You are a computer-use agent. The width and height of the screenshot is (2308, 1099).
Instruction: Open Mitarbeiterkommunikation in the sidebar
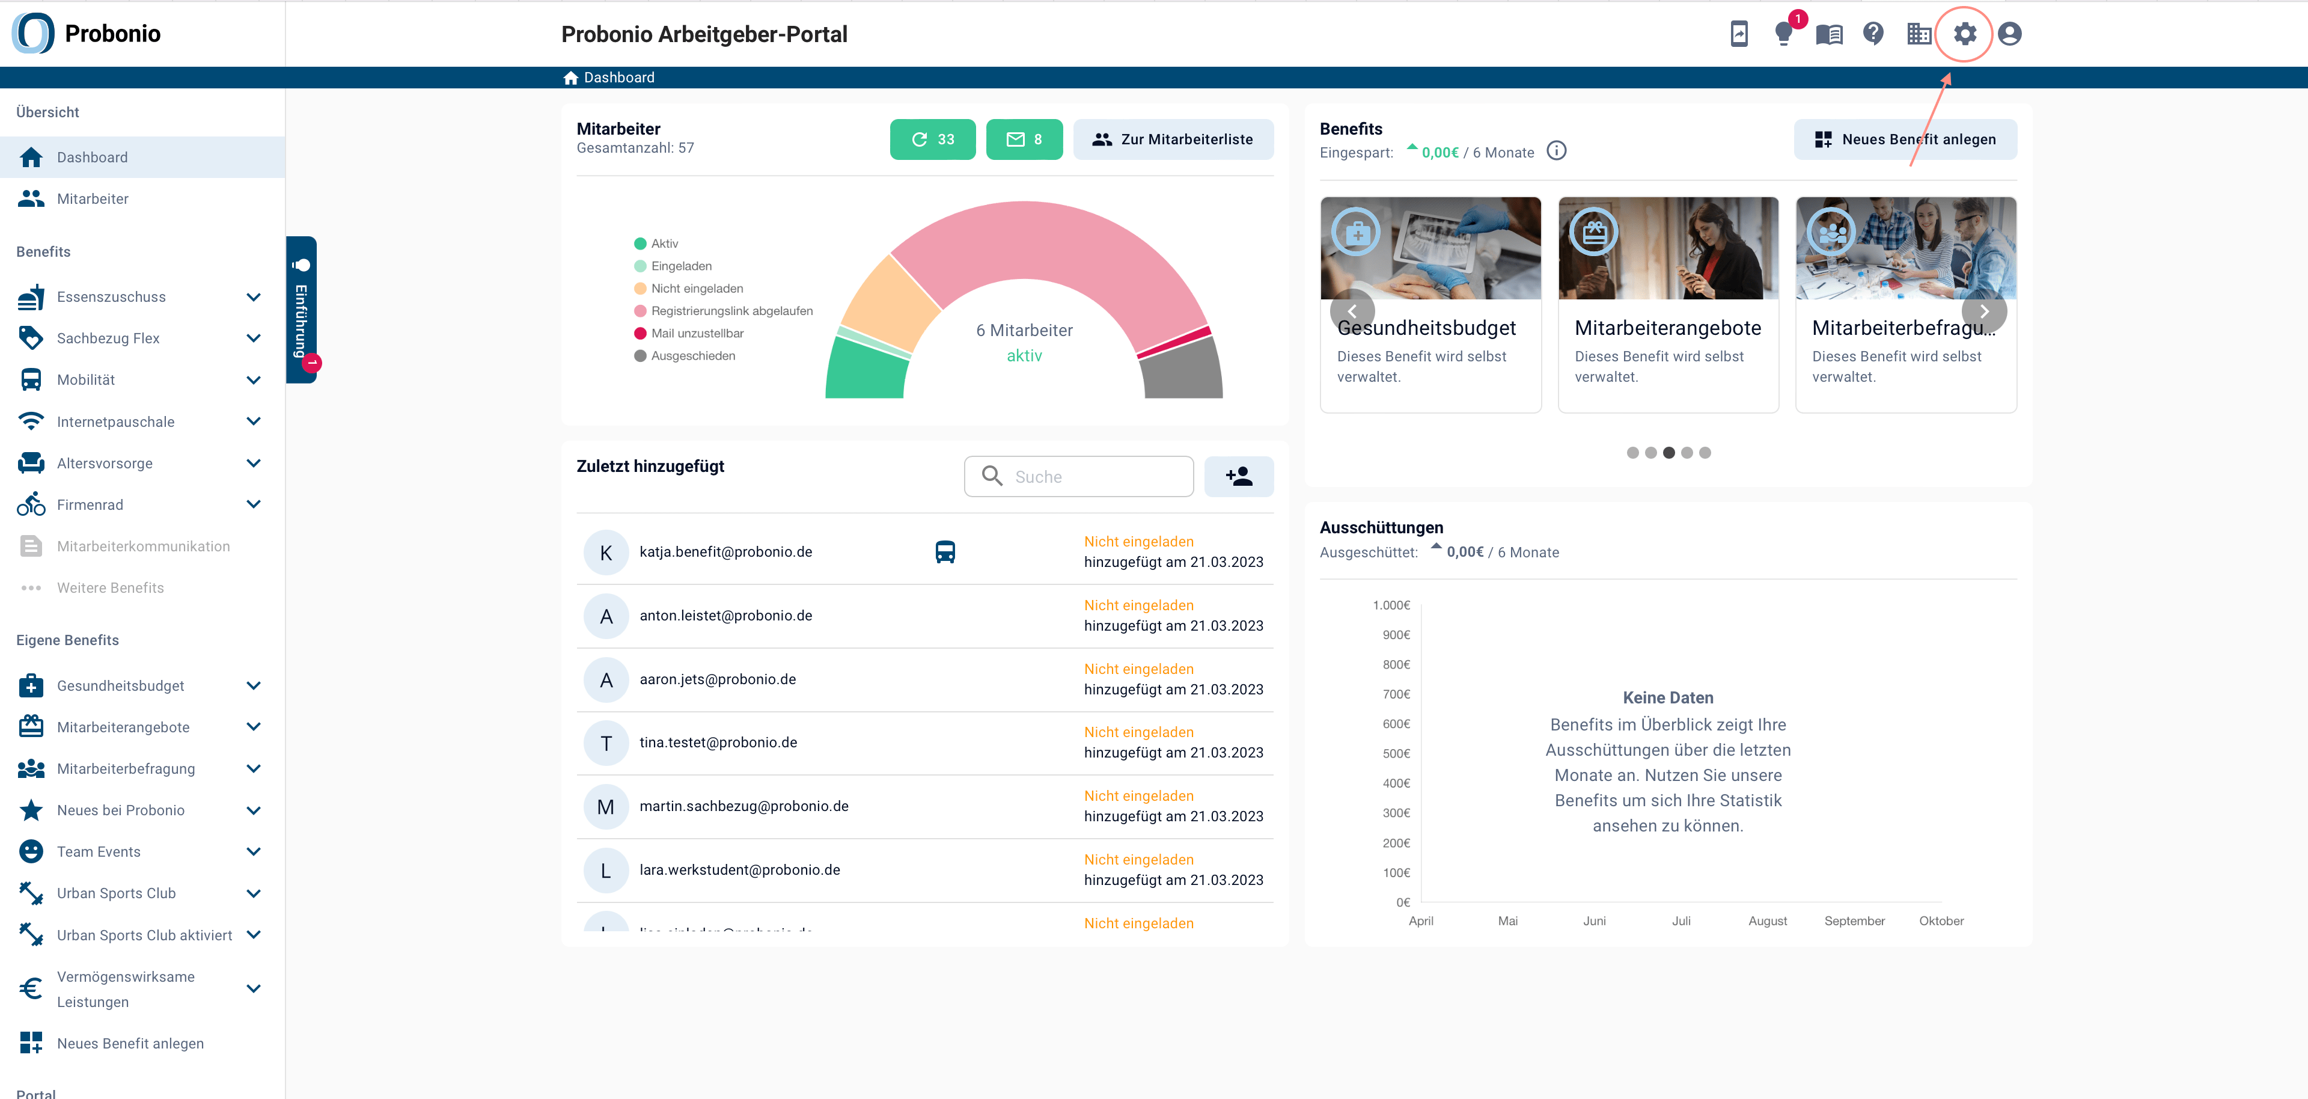coord(142,547)
